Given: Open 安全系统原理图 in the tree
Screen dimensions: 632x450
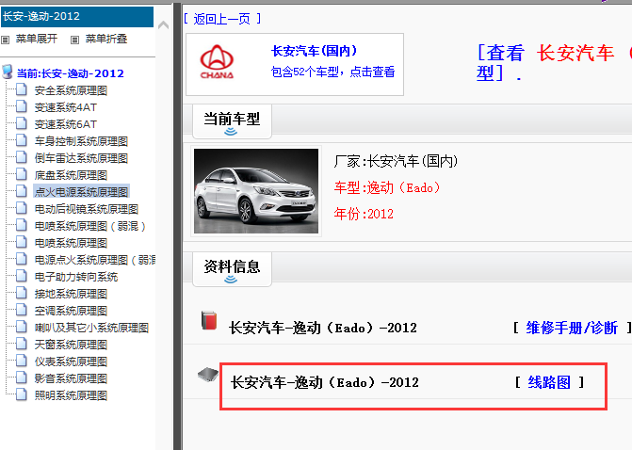Looking at the screenshot, I should click(71, 90).
